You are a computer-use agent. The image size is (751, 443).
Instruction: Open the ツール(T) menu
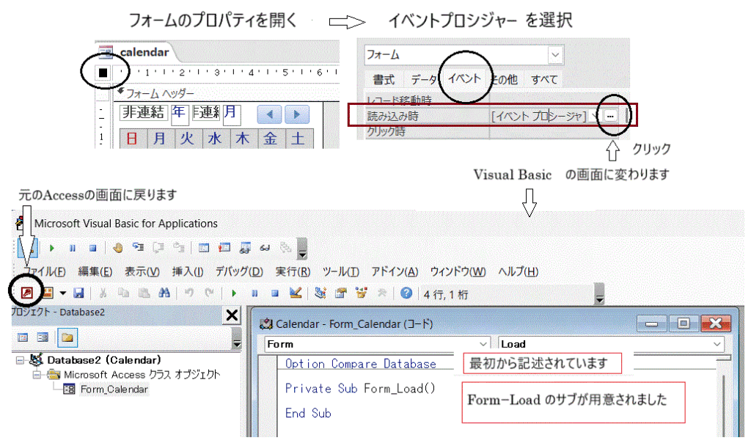(340, 271)
